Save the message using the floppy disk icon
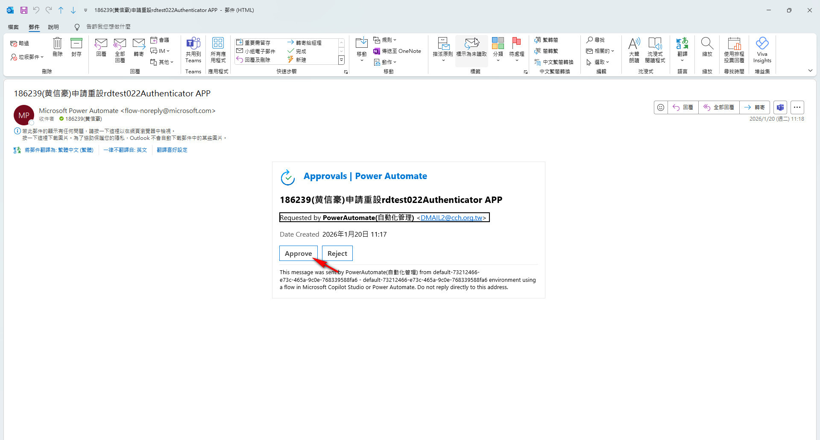This screenshot has width=820, height=440. (x=24, y=10)
